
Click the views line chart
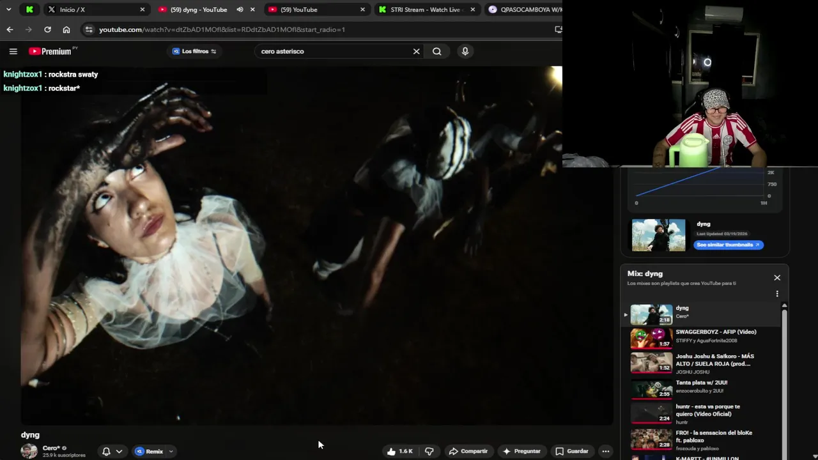702,184
